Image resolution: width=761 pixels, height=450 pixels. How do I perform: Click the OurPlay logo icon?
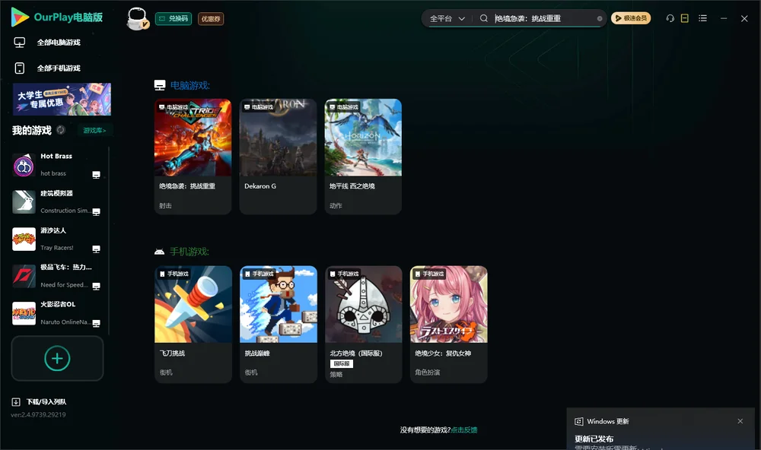pos(20,17)
